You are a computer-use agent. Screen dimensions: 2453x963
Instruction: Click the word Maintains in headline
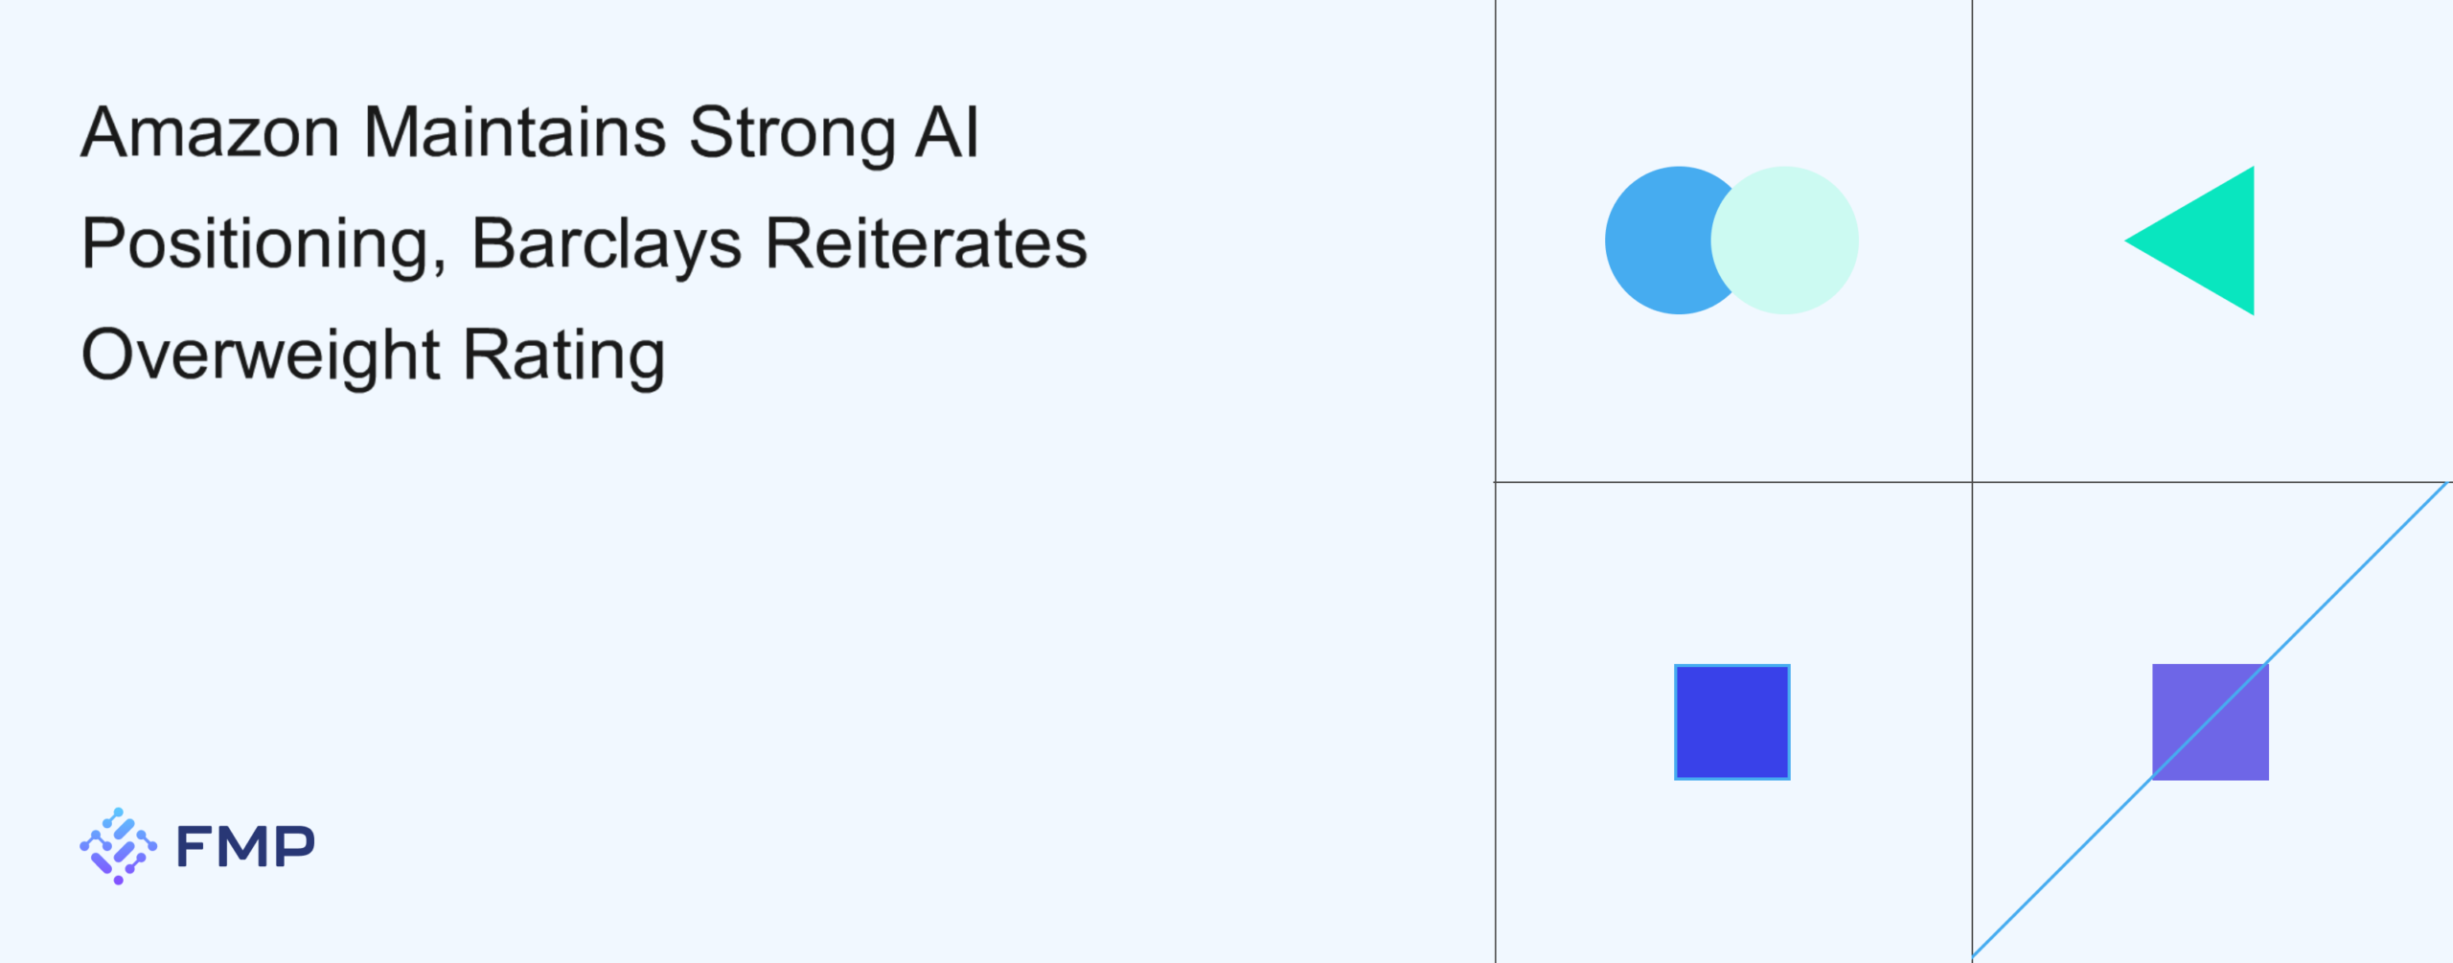point(515,132)
